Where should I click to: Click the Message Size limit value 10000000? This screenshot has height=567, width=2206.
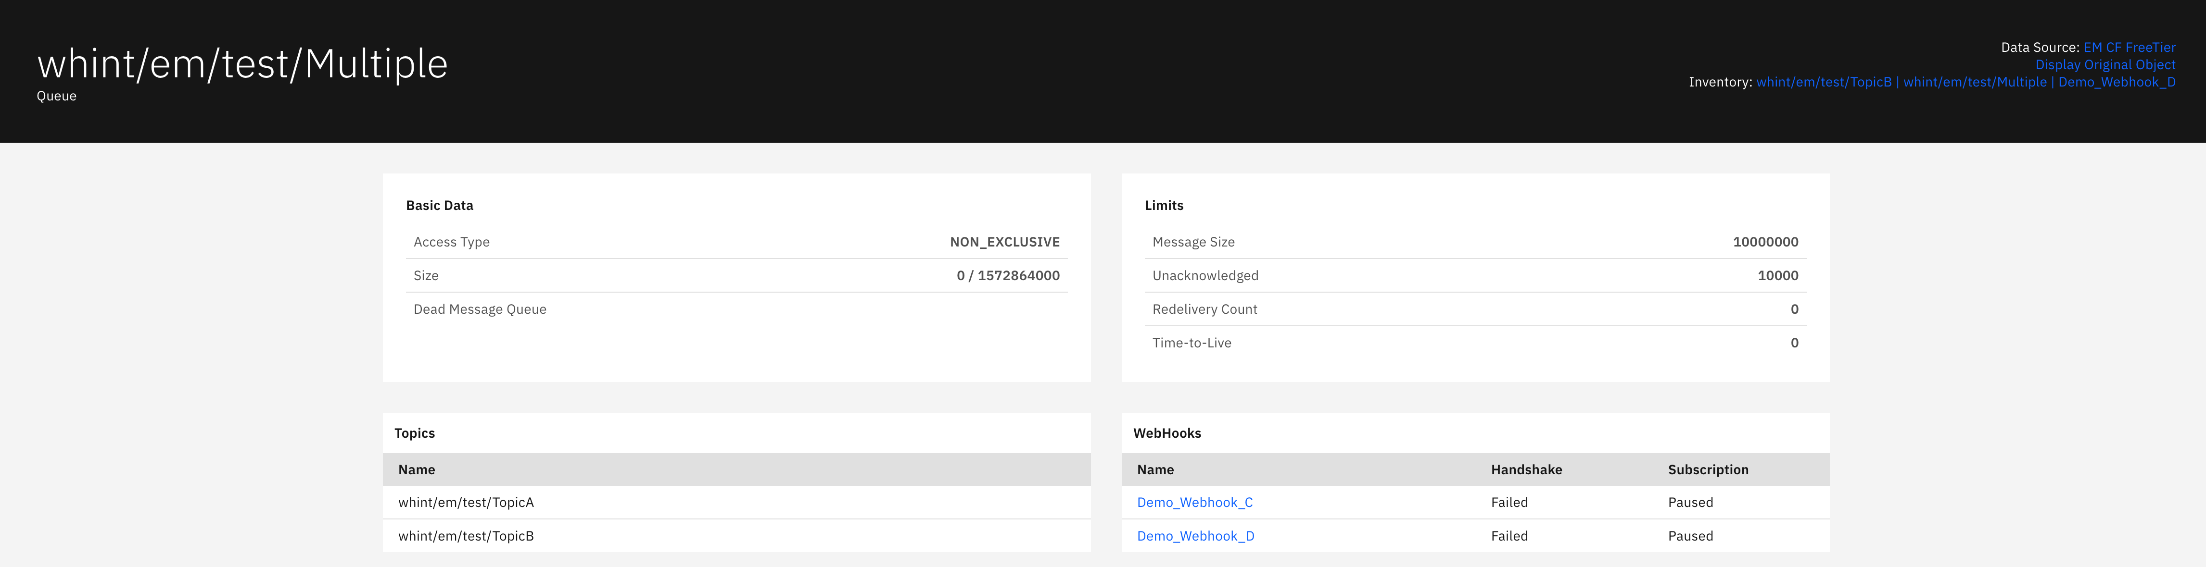point(1765,242)
